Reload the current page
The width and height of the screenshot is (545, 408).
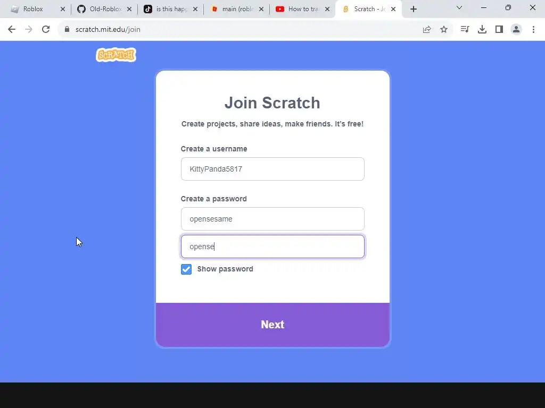pos(46,30)
